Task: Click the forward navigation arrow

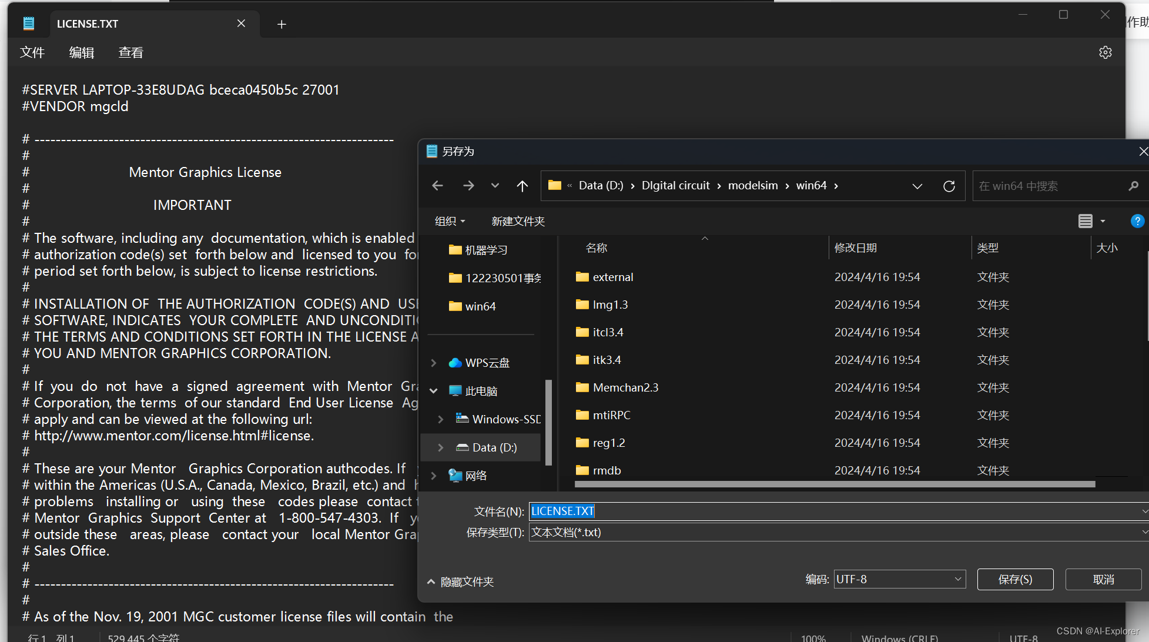Action: [x=468, y=186]
